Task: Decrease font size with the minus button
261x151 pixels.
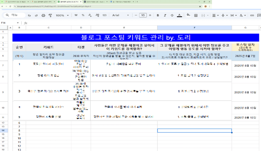Action: click(x=136, y=15)
